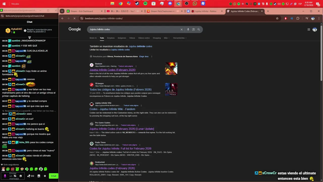This screenshot has width=323, height=182.
Task: Open the Chrome tab search chevron
Action: coord(62,11)
